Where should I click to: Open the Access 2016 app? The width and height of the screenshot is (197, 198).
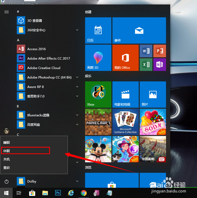[48, 49]
